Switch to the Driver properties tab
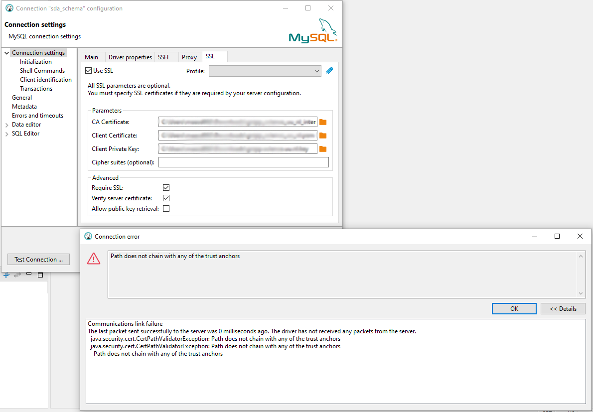The width and height of the screenshot is (593, 412). click(x=130, y=57)
